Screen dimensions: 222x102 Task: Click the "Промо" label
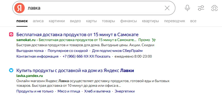(x=144, y=40)
